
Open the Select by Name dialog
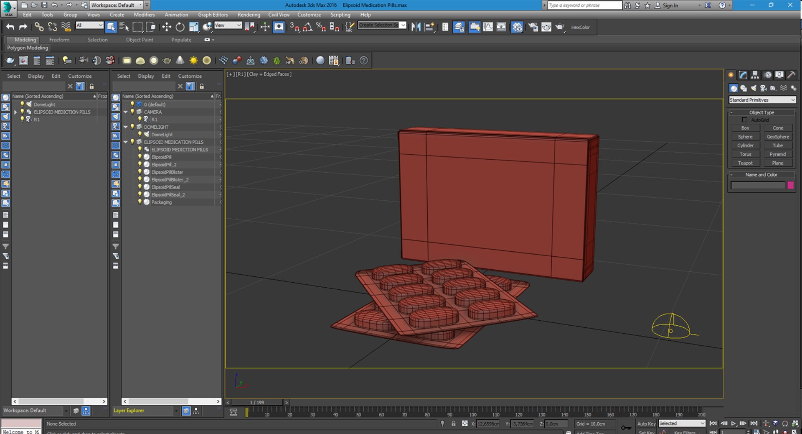pyautogui.click(x=124, y=27)
